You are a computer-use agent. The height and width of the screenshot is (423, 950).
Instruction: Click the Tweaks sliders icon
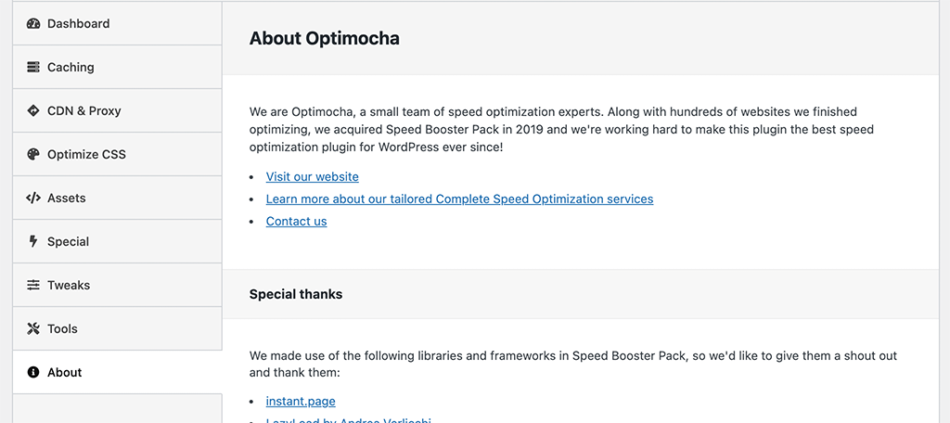click(x=33, y=286)
